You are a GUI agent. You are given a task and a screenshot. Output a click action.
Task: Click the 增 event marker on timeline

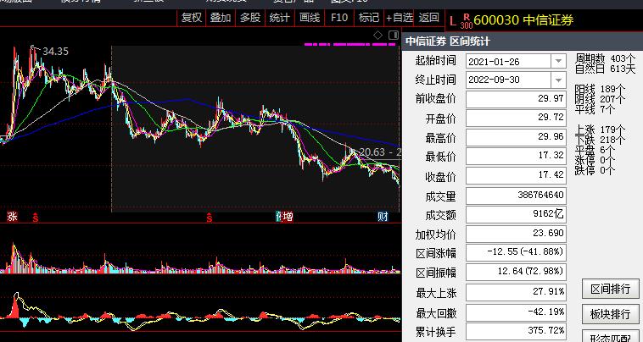[288, 217]
